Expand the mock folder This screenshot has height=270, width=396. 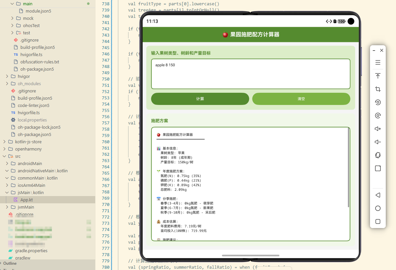click(12, 18)
